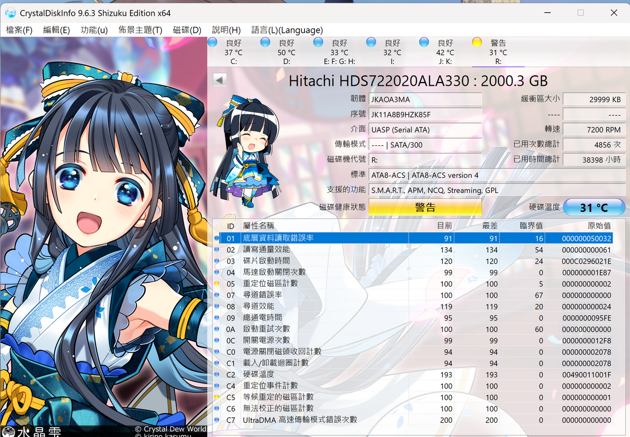The height and width of the screenshot is (437, 630).
Task: Select the UltraDMA 高速傳輸模式錯誤次數 row
Action: 413,420
